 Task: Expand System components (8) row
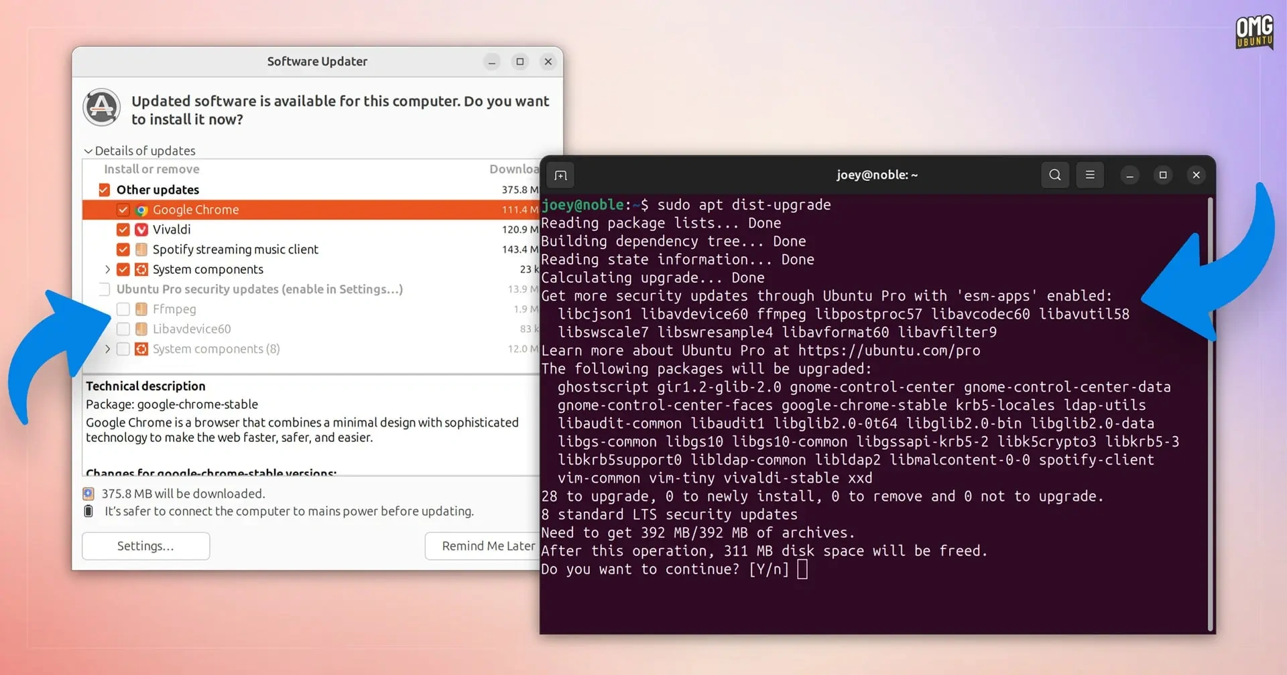click(x=107, y=349)
